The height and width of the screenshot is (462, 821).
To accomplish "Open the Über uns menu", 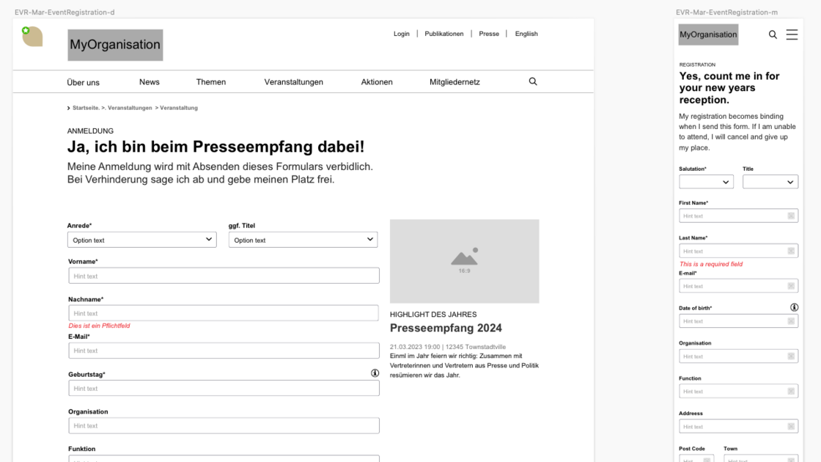I will (x=84, y=82).
